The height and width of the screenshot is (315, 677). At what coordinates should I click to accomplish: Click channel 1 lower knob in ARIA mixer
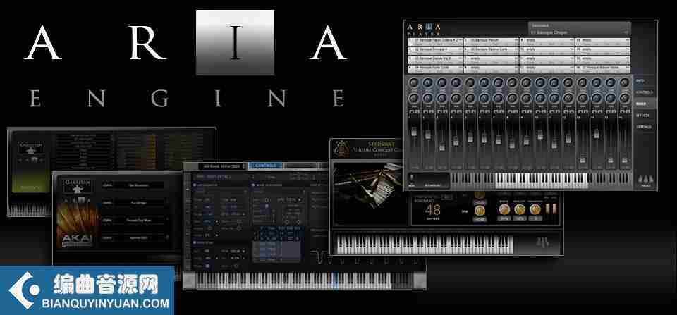pyautogui.click(x=414, y=99)
